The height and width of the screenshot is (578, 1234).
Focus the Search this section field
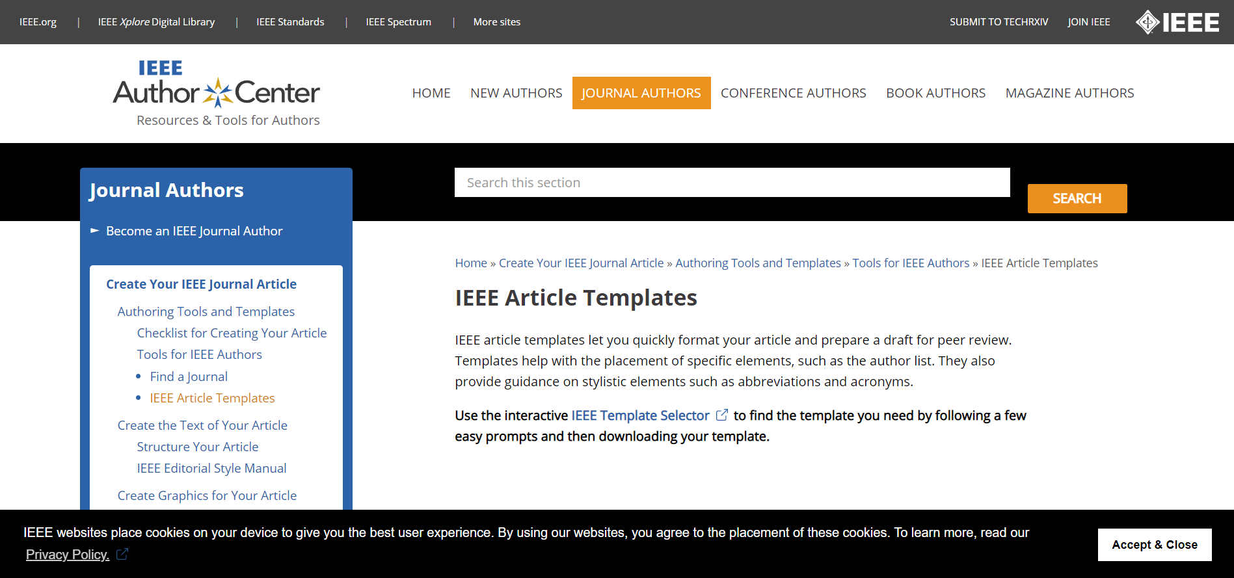732,183
